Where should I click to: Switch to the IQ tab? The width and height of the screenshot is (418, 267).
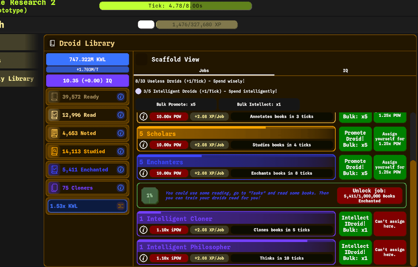pyautogui.click(x=345, y=70)
